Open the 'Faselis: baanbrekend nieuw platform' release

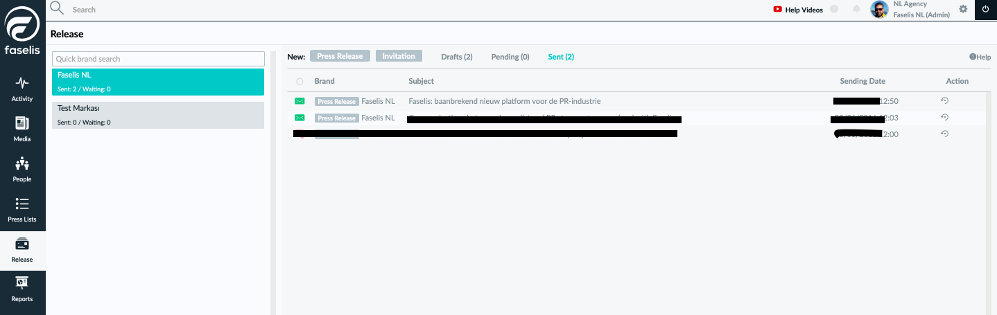(x=505, y=101)
